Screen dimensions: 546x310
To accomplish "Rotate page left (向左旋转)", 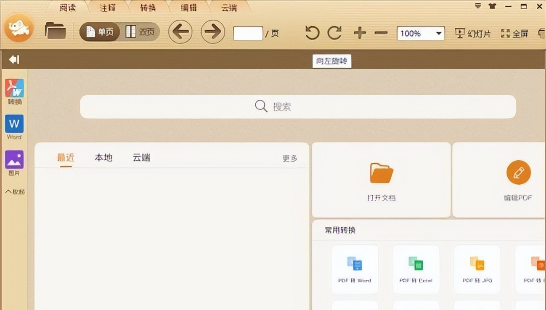I will pos(312,33).
